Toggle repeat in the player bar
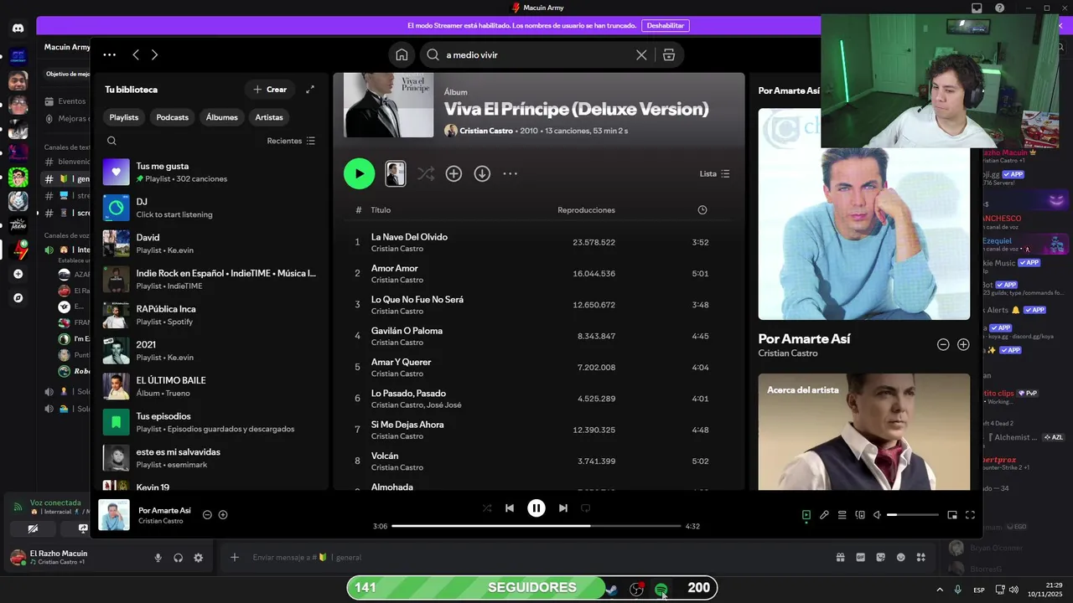Image resolution: width=1073 pixels, height=603 pixels. 586,508
